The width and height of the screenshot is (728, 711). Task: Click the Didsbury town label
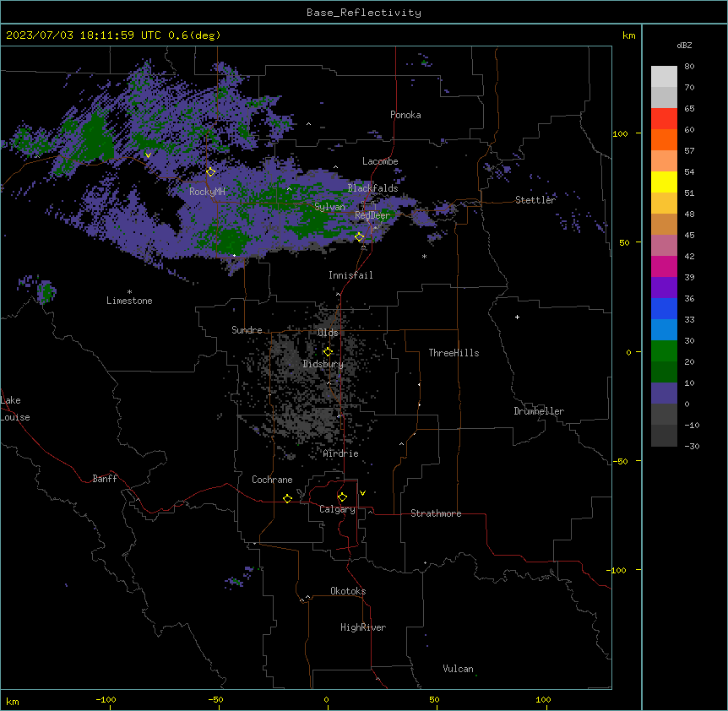[323, 364]
